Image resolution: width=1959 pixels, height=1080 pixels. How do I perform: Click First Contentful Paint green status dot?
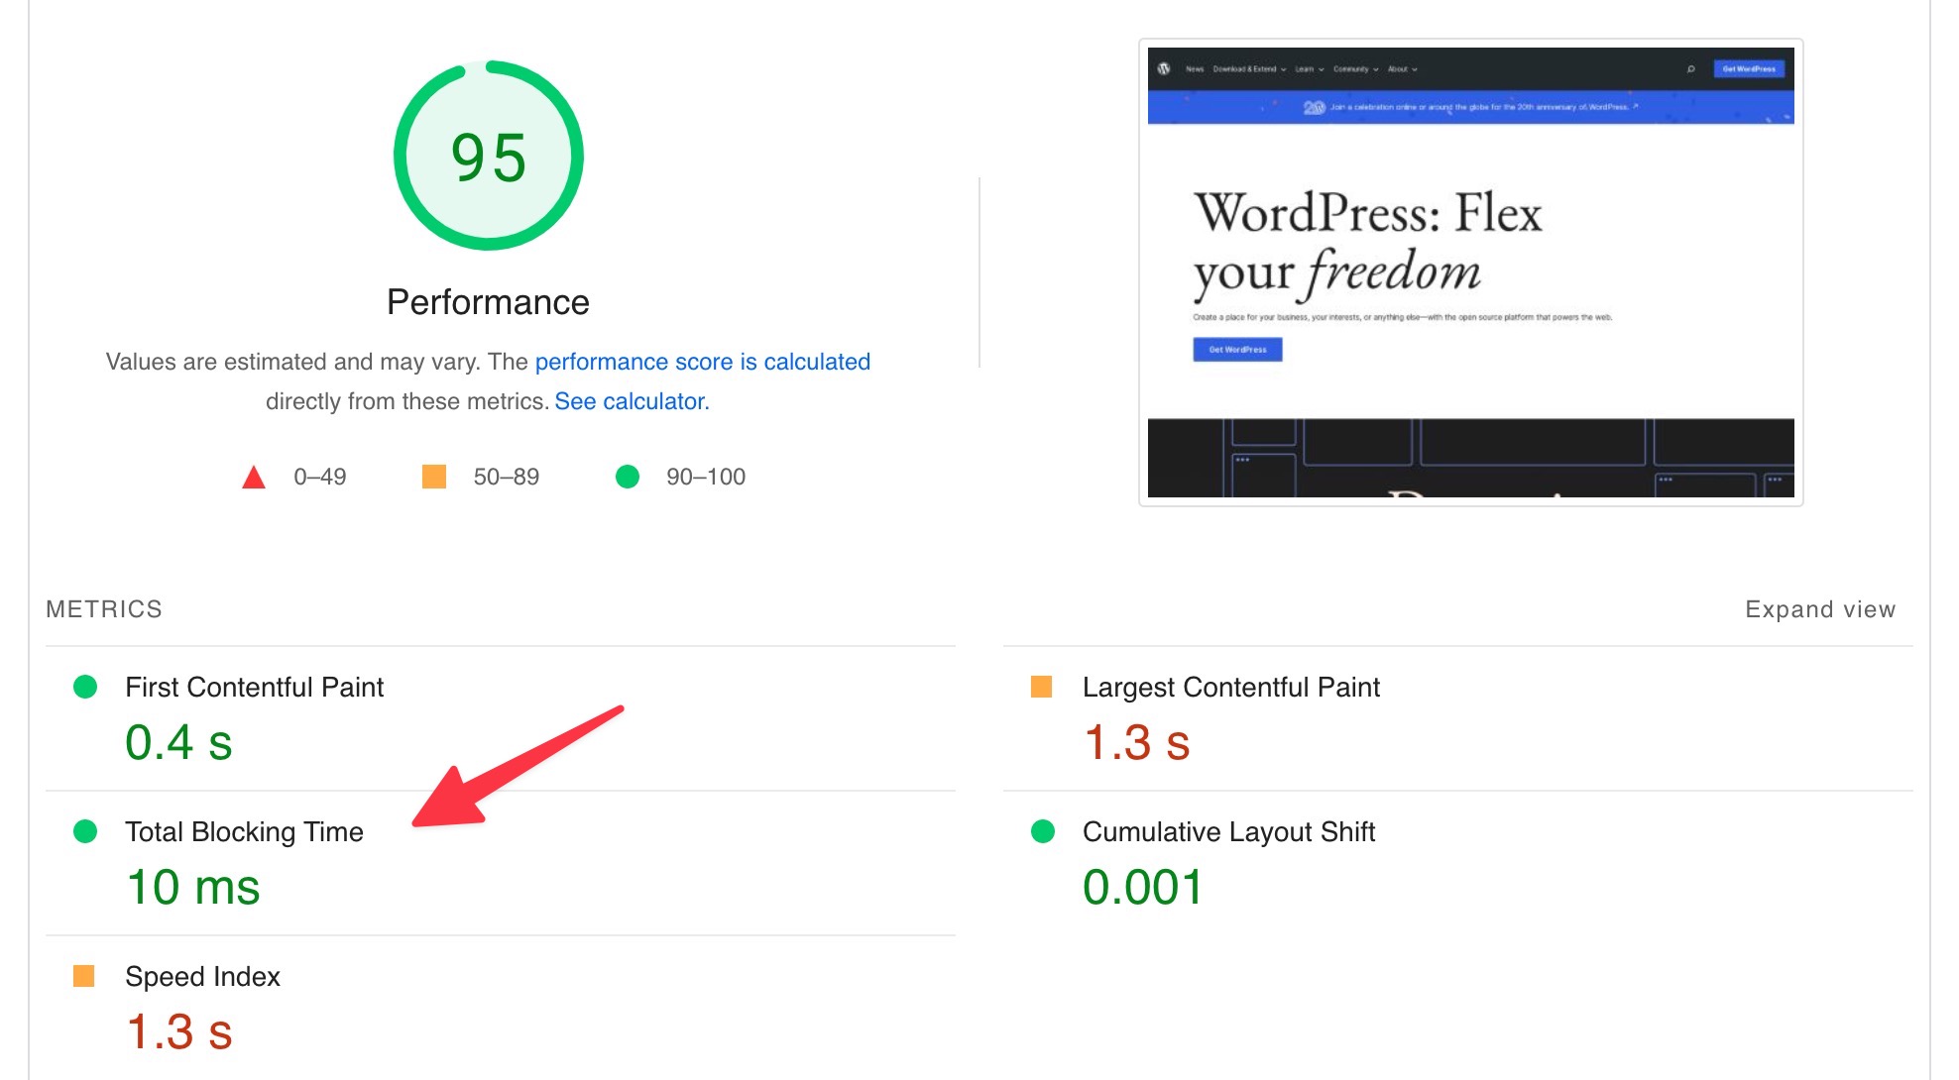(85, 687)
